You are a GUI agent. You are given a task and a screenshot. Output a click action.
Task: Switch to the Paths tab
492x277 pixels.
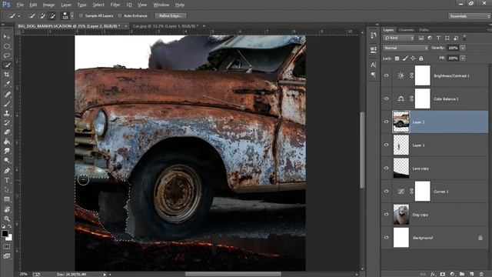424,30
